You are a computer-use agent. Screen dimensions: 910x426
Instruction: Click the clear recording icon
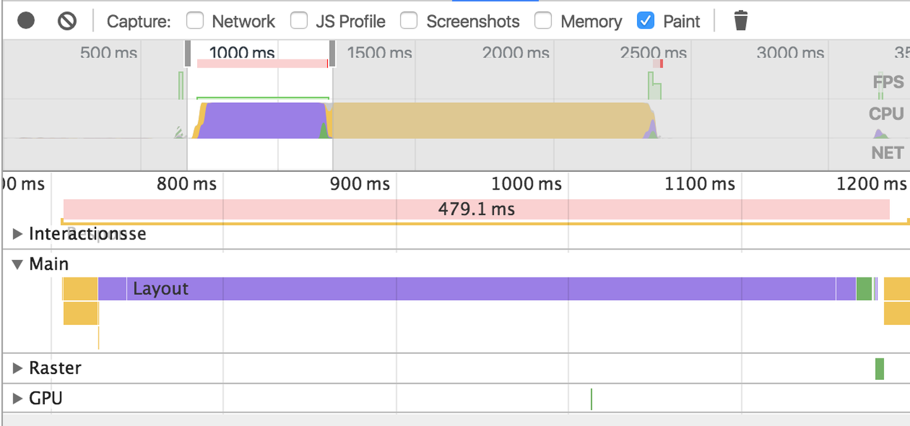tap(66, 21)
